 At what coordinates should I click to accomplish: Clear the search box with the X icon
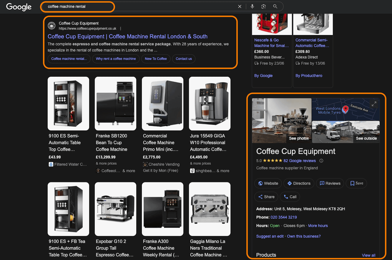pyautogui.click(x=240, y=6)
